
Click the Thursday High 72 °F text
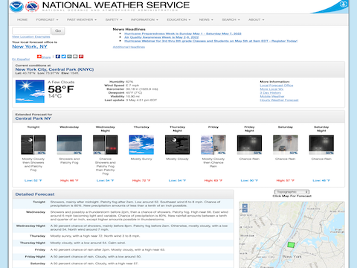pyautogui.click(x=141, y=180)
